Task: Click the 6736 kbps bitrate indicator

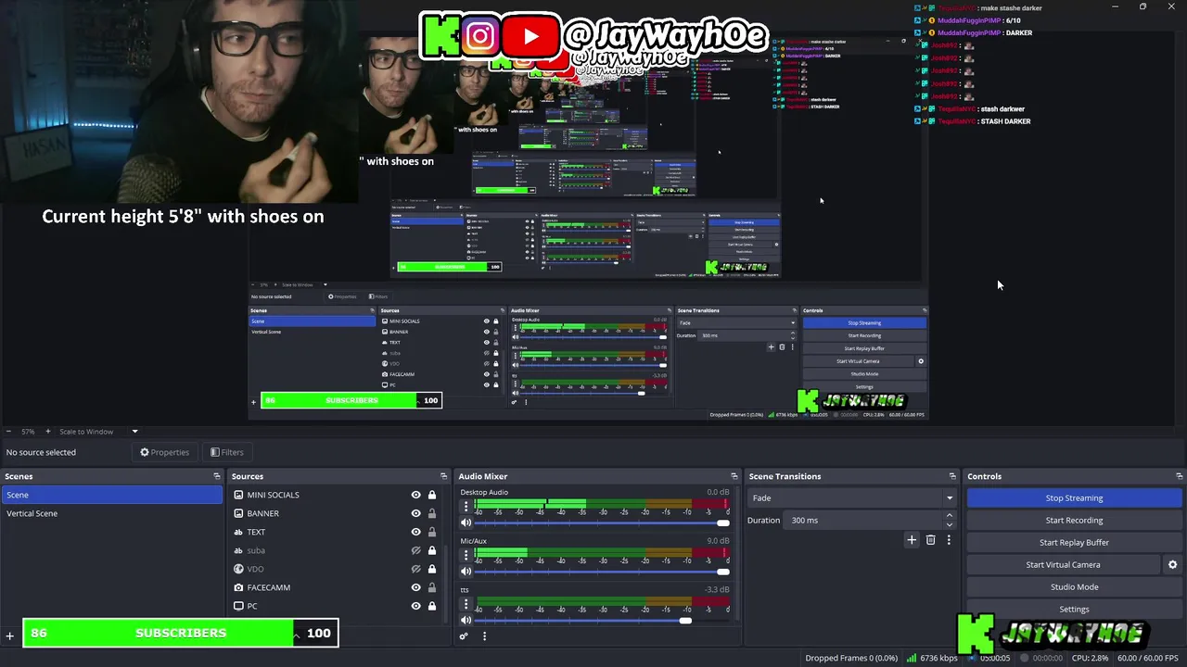Action: (932, 658)
